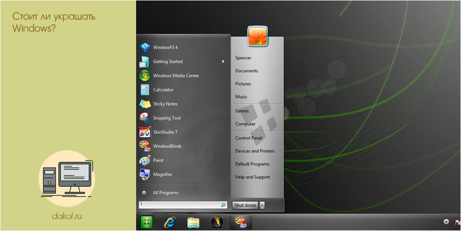Image resolution: width=461 pixels, height=231 pixels.
Task: Open Devices and Printers
Action: pos(255,151)
